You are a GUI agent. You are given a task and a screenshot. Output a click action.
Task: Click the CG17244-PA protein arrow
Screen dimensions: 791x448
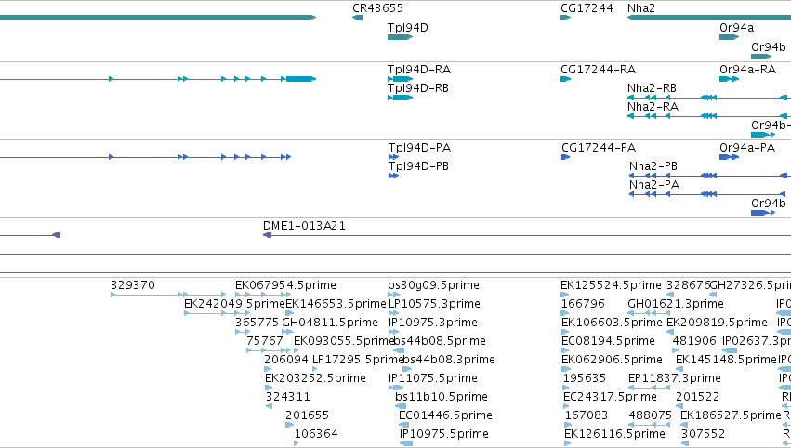tap(565, 157)
